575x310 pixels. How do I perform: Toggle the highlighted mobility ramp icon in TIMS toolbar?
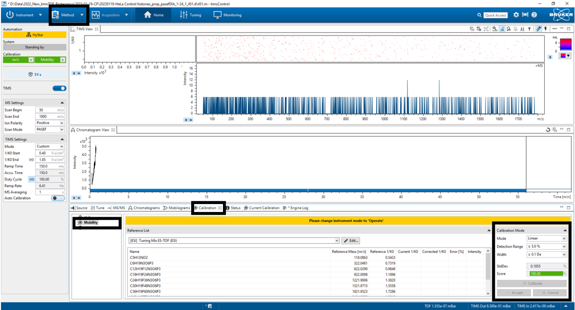[538, 28]
